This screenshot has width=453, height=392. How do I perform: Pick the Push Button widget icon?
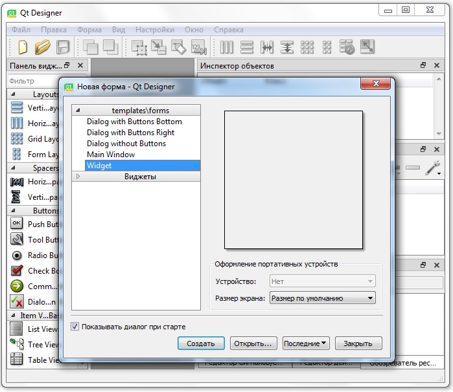tap(17, 224)
